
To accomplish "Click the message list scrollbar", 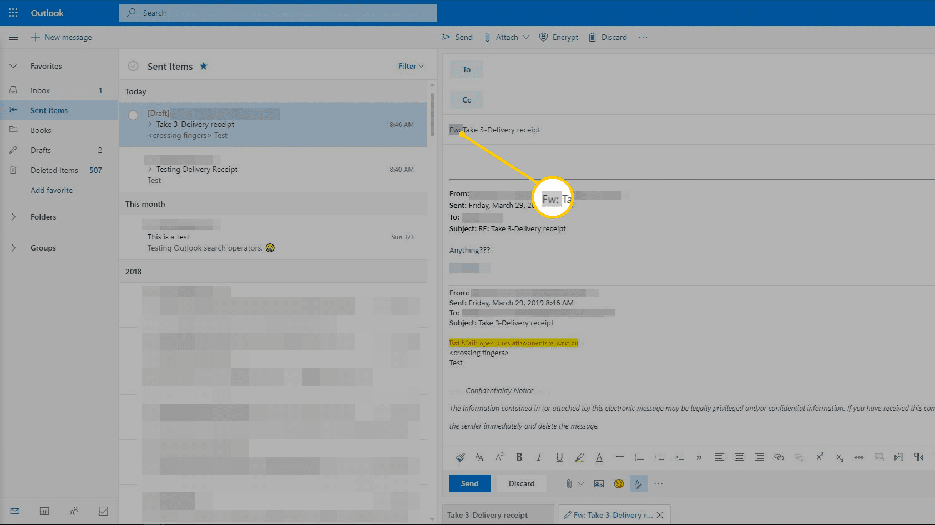I will pyautogui.click(x=432, y=114).
